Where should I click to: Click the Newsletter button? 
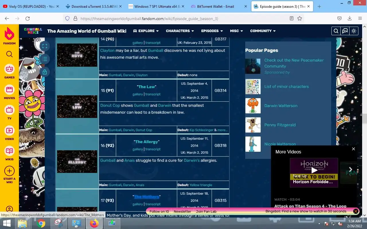click(182, 212)
